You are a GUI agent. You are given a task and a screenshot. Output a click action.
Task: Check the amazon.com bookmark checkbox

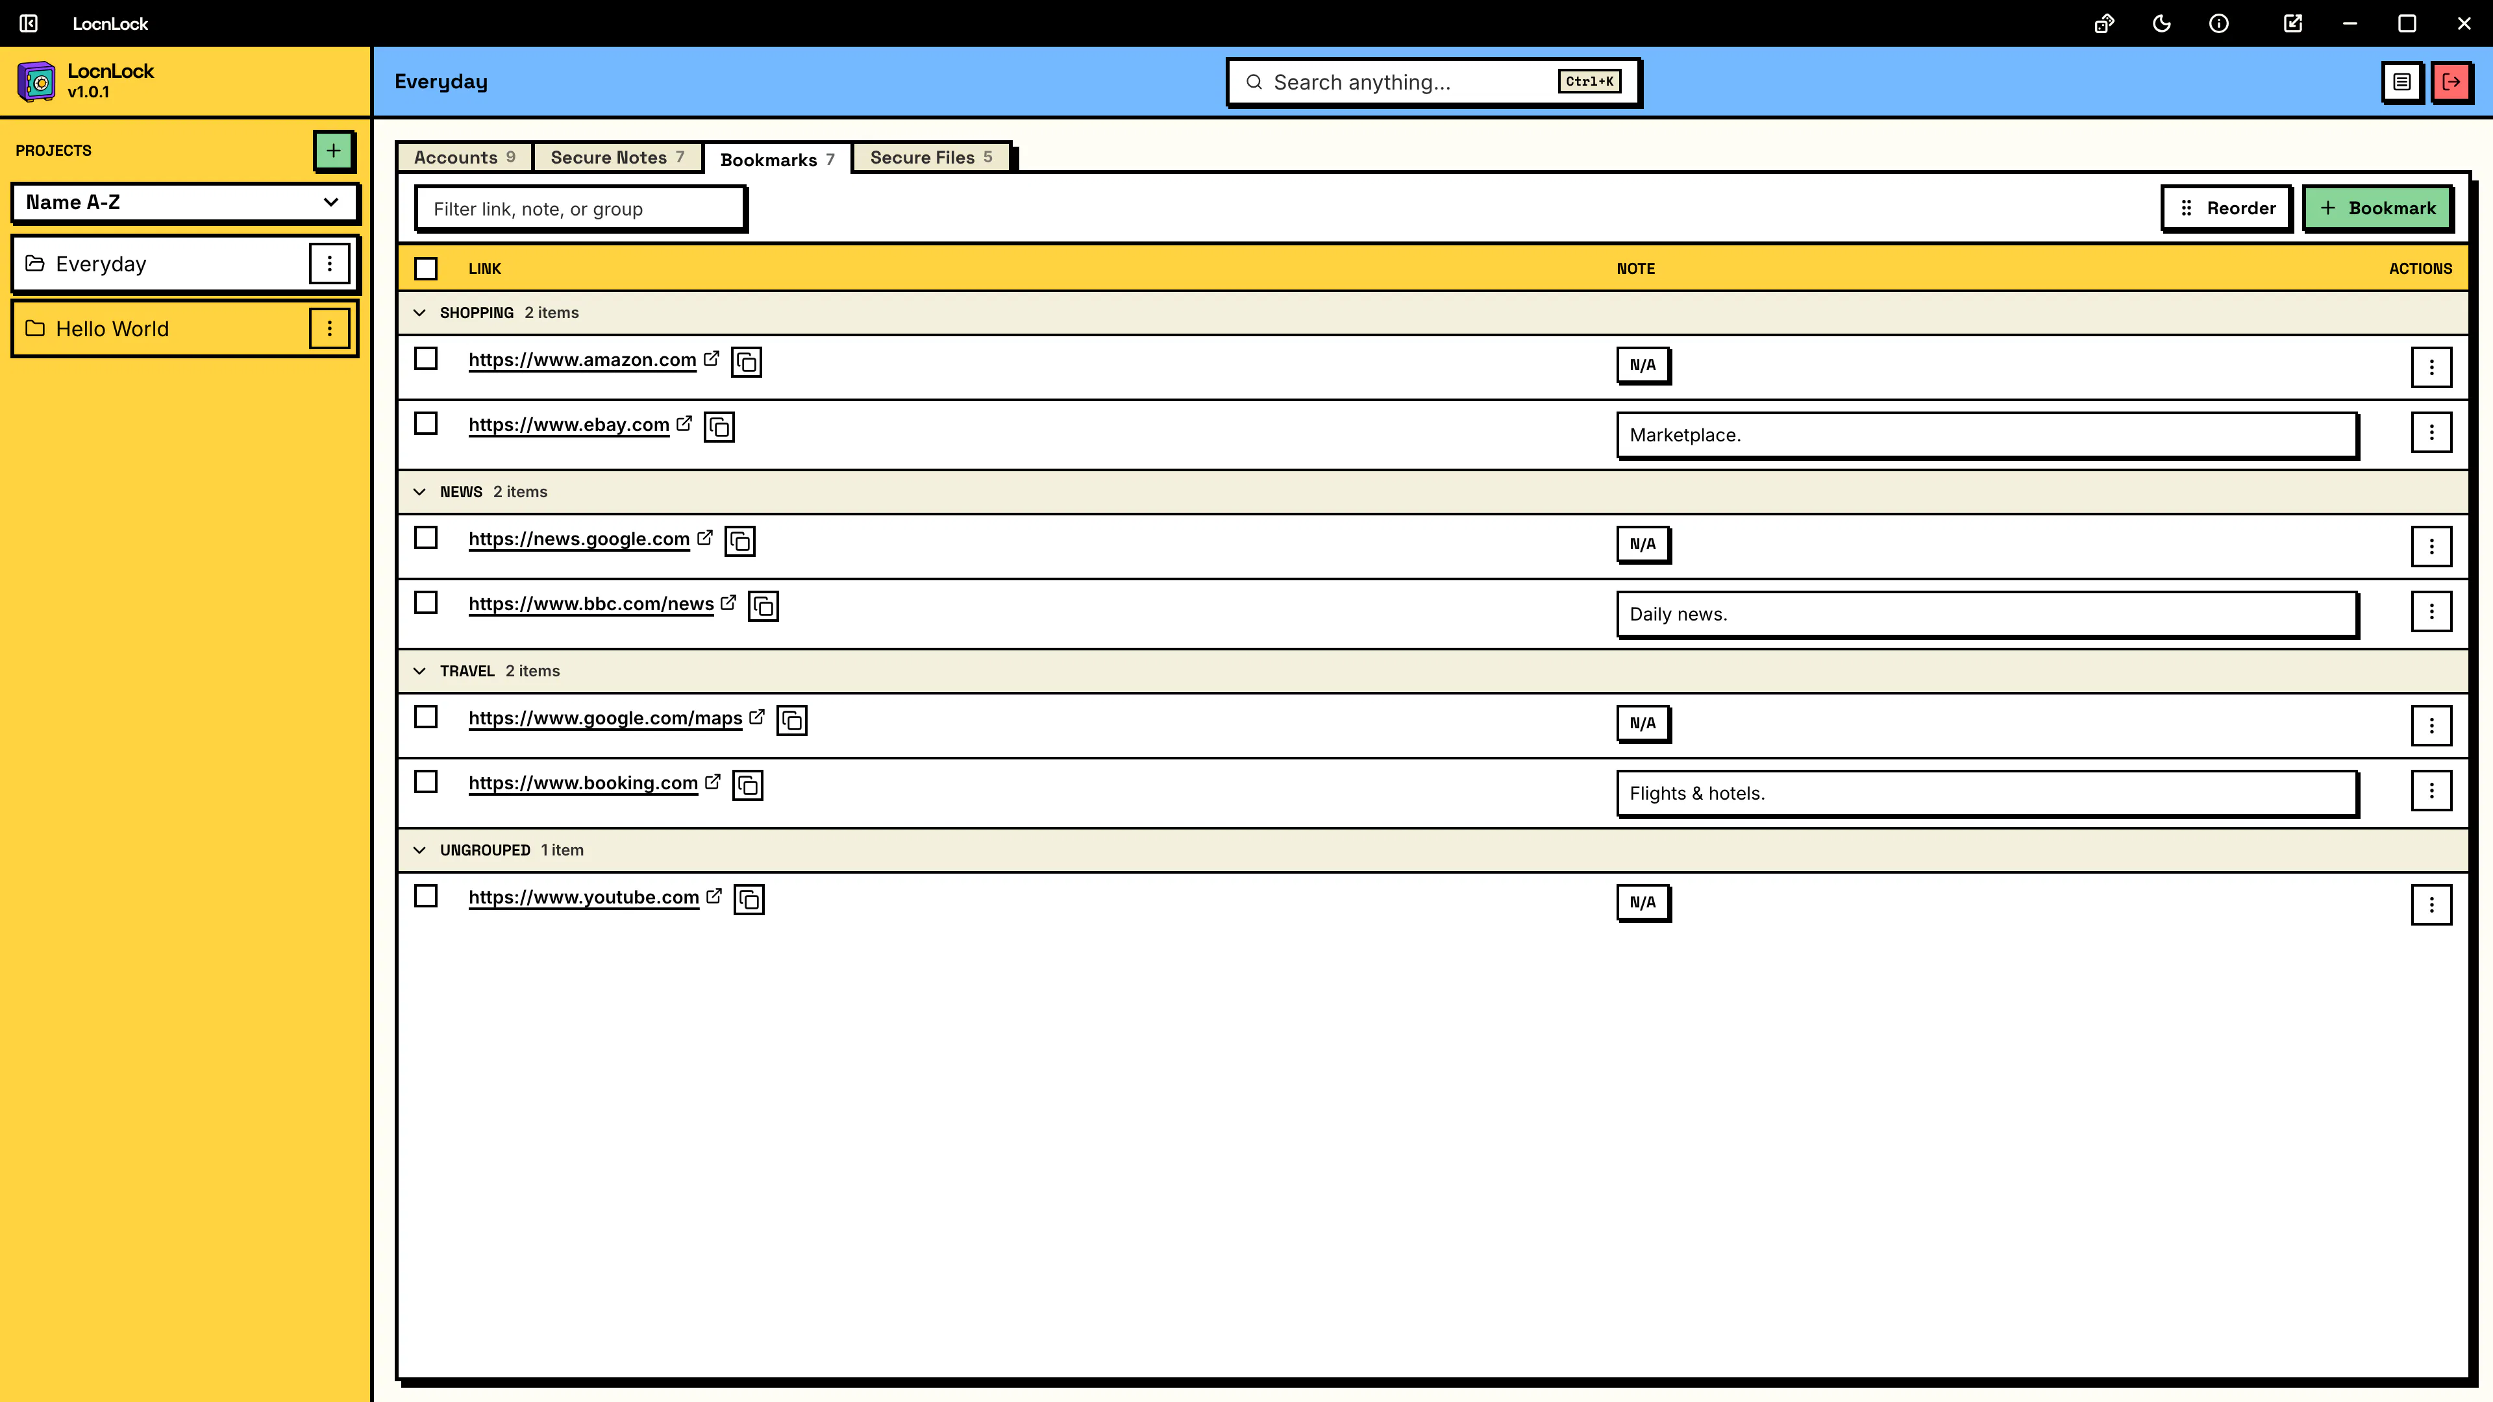[426, 358]
